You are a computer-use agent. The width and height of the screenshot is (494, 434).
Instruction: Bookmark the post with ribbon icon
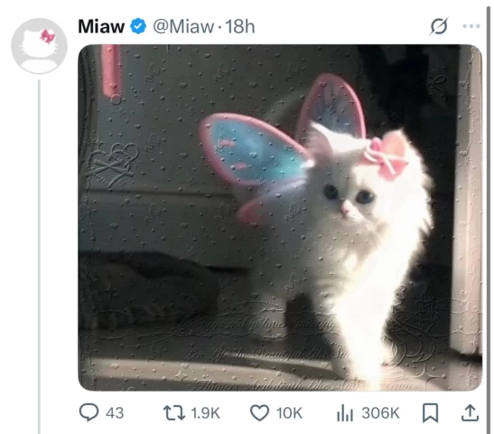pos(430,413)
